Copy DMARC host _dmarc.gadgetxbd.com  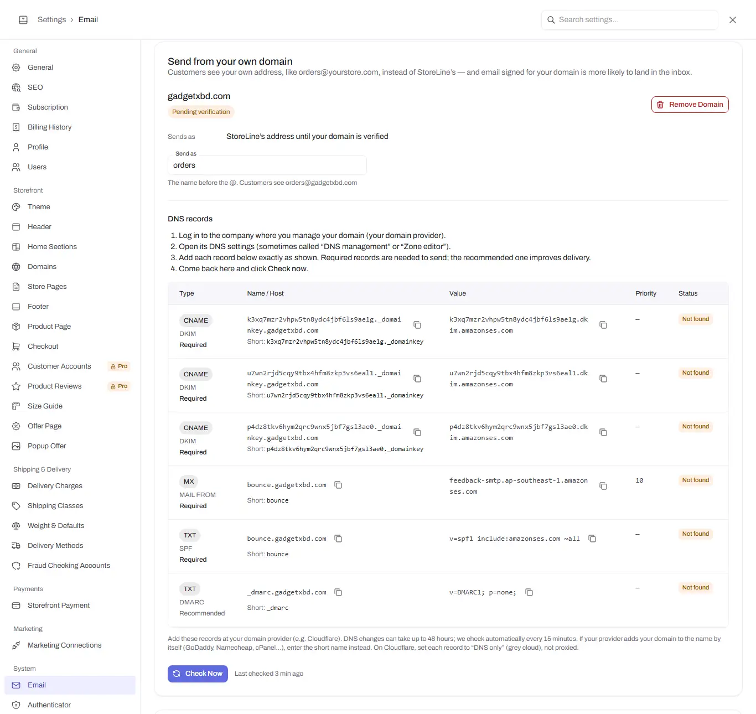click(x=338, y=592)
